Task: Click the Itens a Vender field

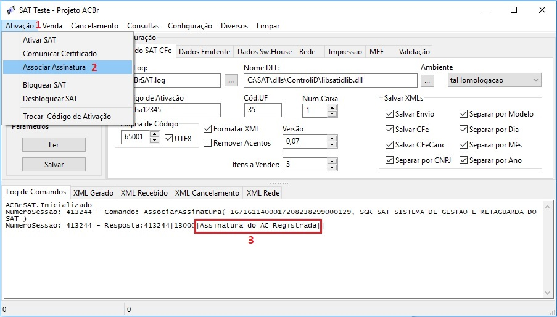Action: [305, 164]
